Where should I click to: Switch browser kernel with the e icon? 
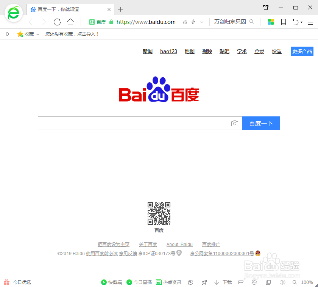pyautogui.click(x=254, y=282)
